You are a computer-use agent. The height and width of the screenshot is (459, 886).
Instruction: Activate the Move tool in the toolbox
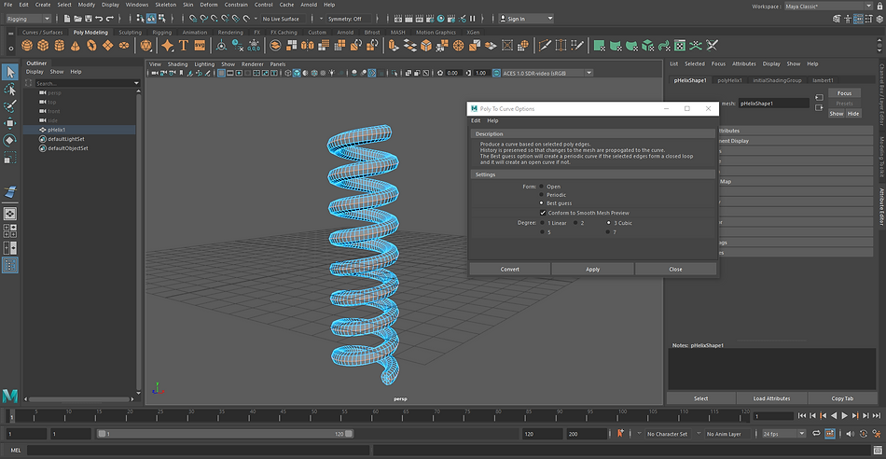[x=10, y=123]
